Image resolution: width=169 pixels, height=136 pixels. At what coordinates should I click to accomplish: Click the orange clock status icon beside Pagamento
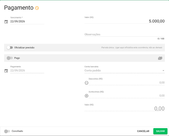(37, 8)
